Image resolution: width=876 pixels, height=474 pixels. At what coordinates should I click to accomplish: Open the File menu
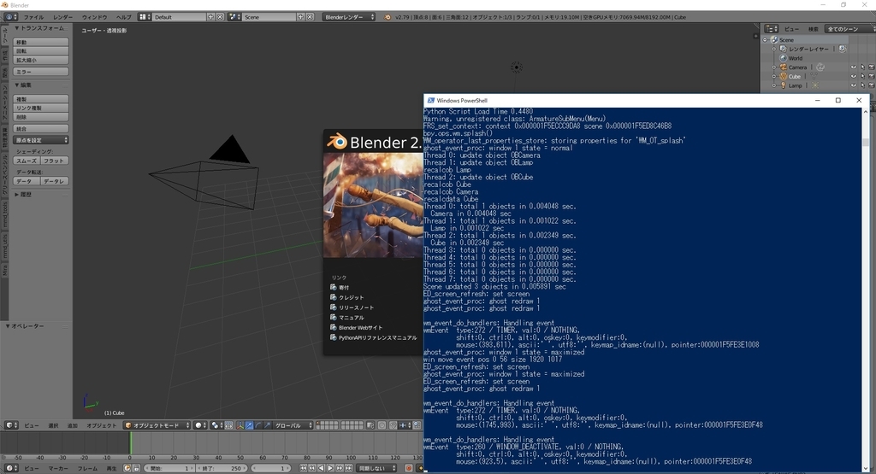tap(33, 17)
